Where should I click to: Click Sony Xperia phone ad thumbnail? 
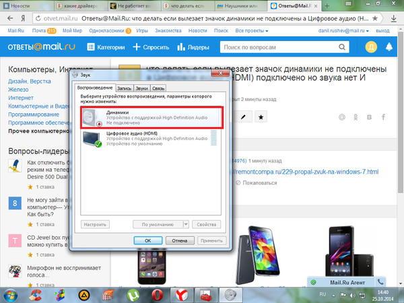tap(349, 252)
